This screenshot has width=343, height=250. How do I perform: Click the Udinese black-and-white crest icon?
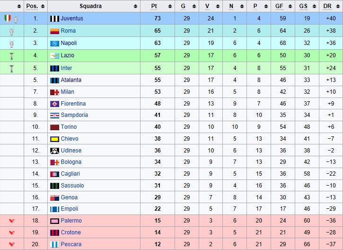tap(54, 151)
